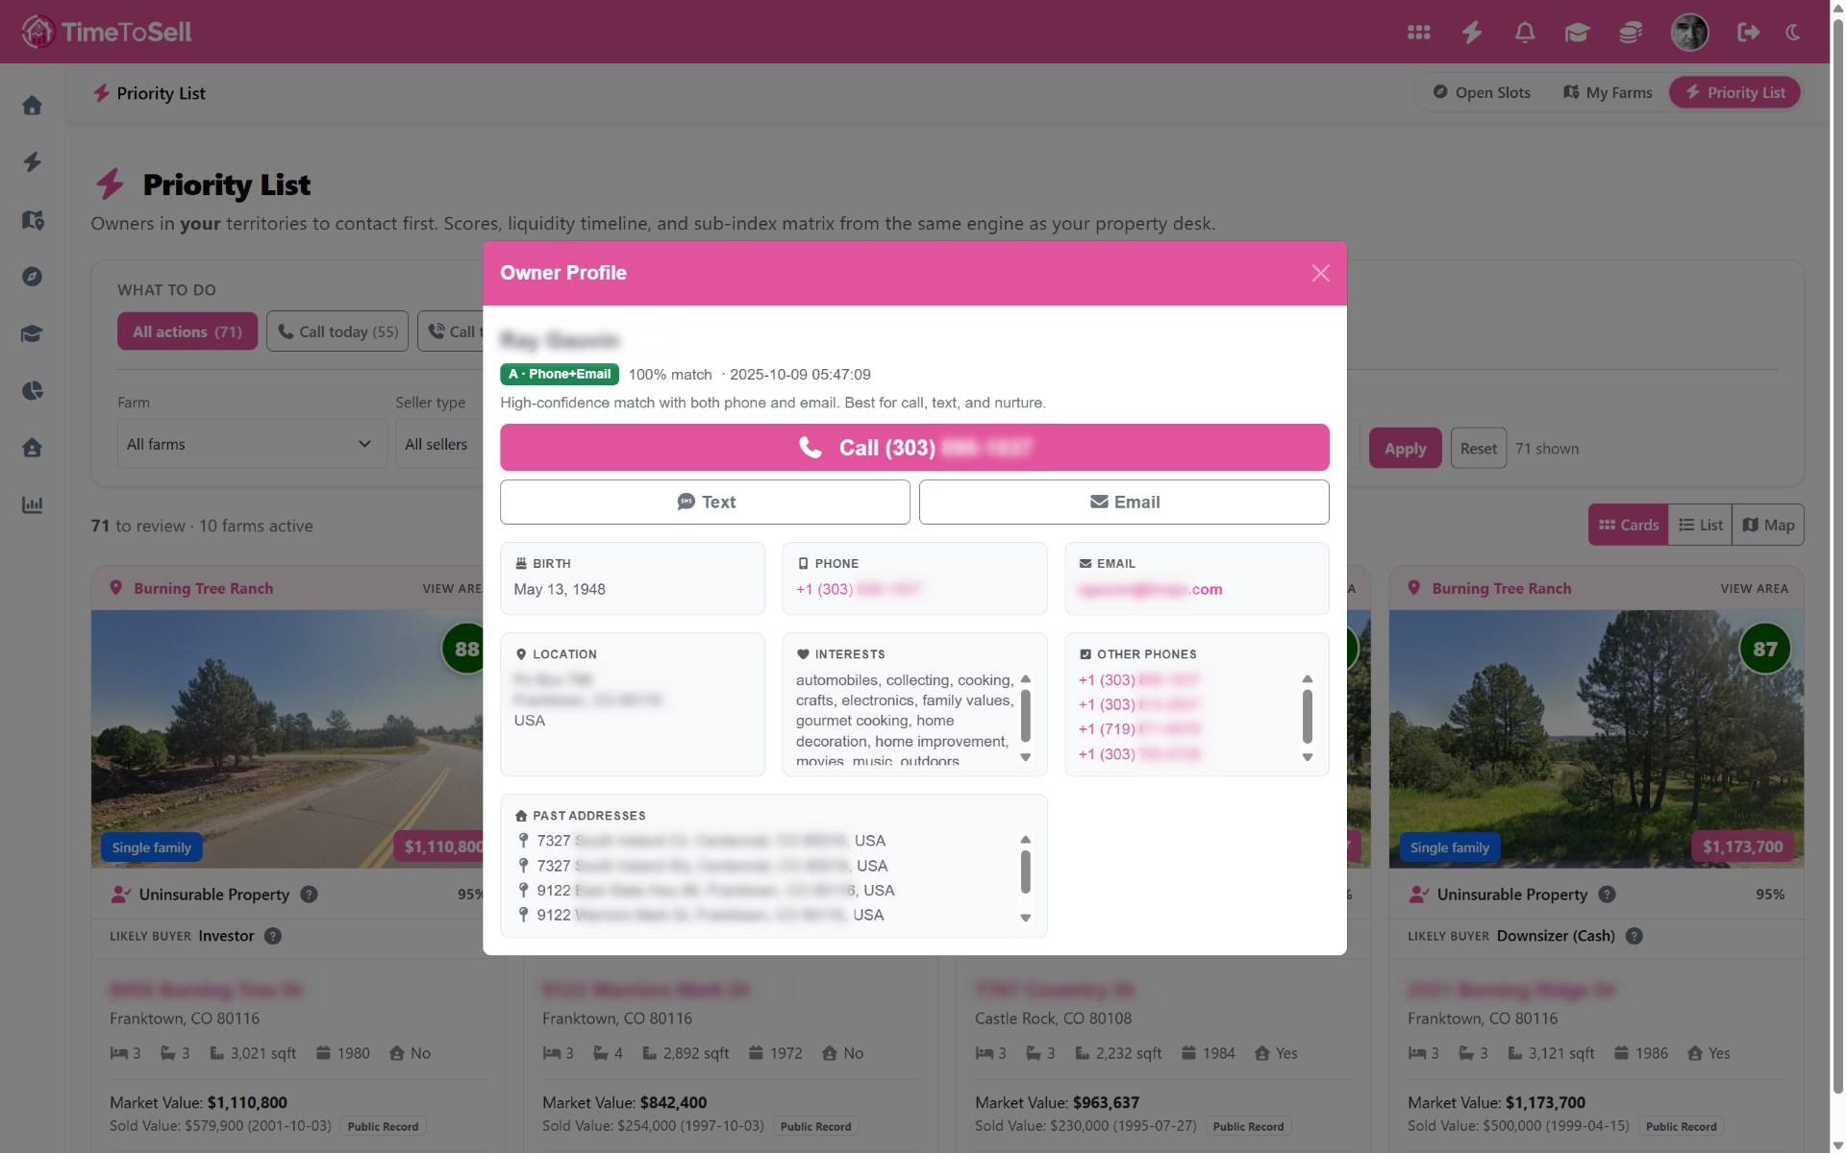Show help for Uninsurable Property on rightmost card
This screenshot has height=1153, width=1846.
click(x=1607, y=895)
